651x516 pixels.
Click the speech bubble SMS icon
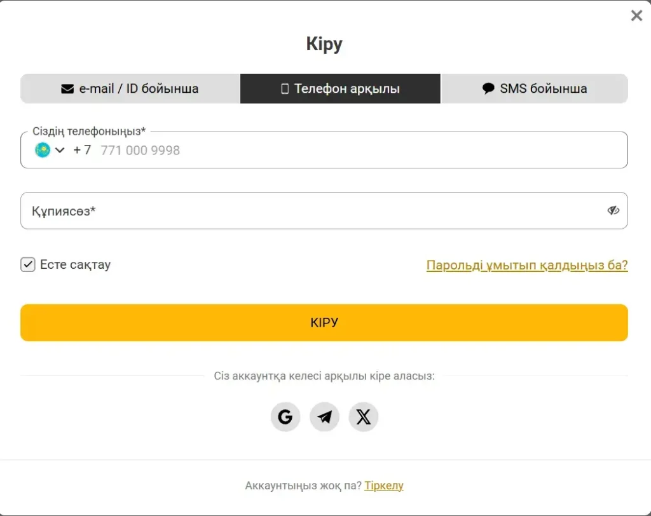tap(488, 88)
